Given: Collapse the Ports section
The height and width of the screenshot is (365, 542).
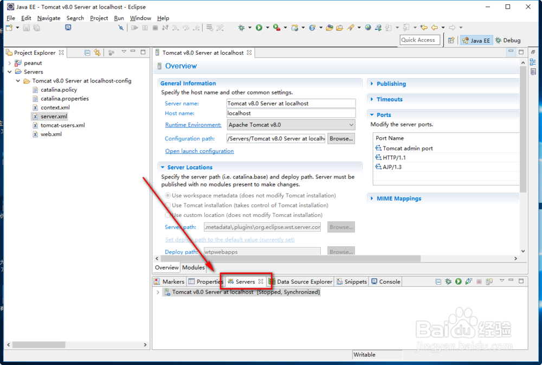Looking at the screenshot, I should (x=372, y=115).
